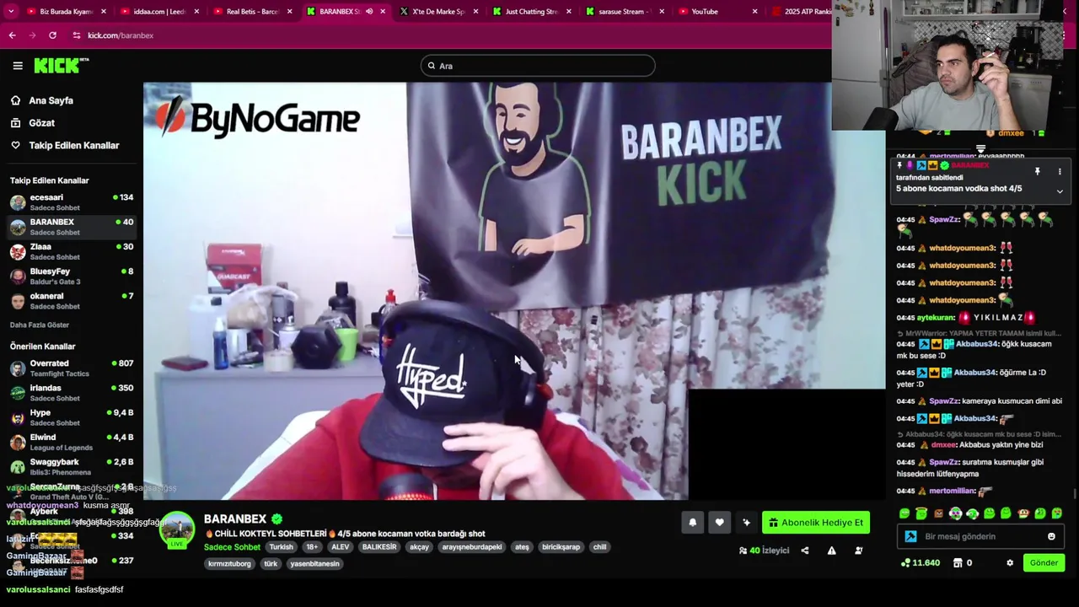This screenshot has width=1079, height=607.
Task: Unpin the pinned chat message
Action: point(1037,171)
